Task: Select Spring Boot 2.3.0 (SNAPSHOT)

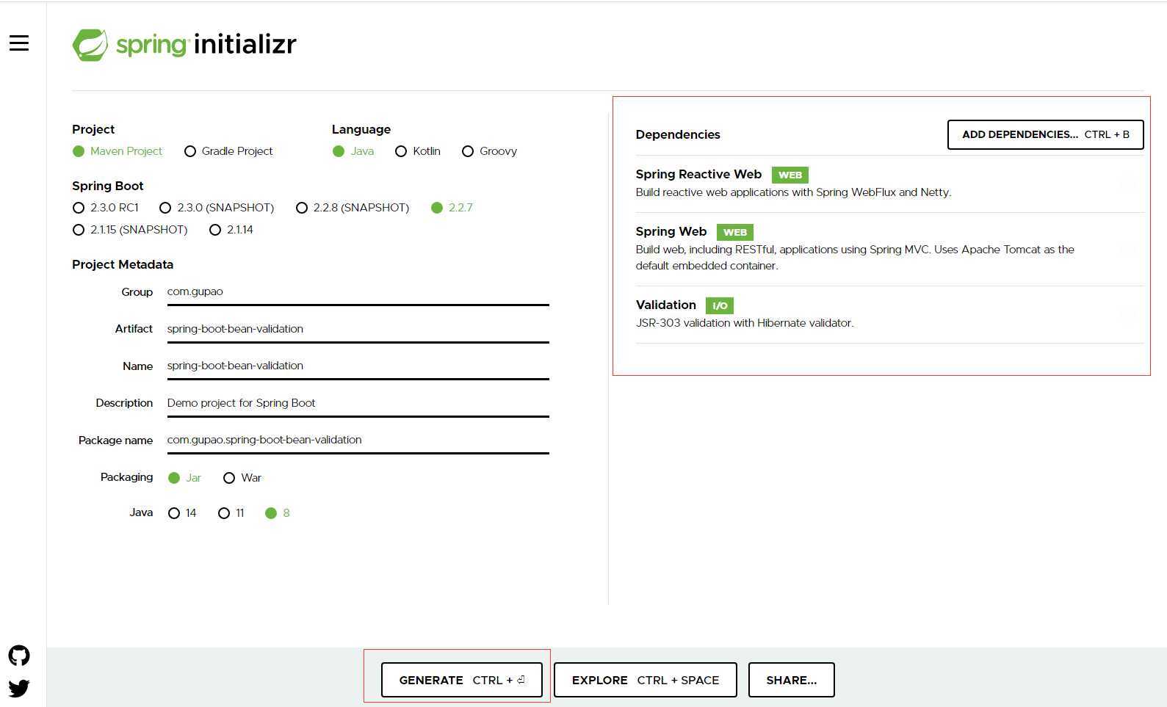Action: pyautogui.click(x=217, y=208)
